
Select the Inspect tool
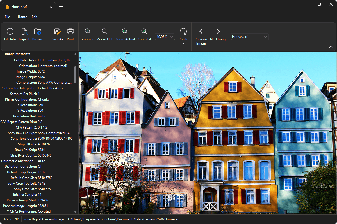[24, 34]
